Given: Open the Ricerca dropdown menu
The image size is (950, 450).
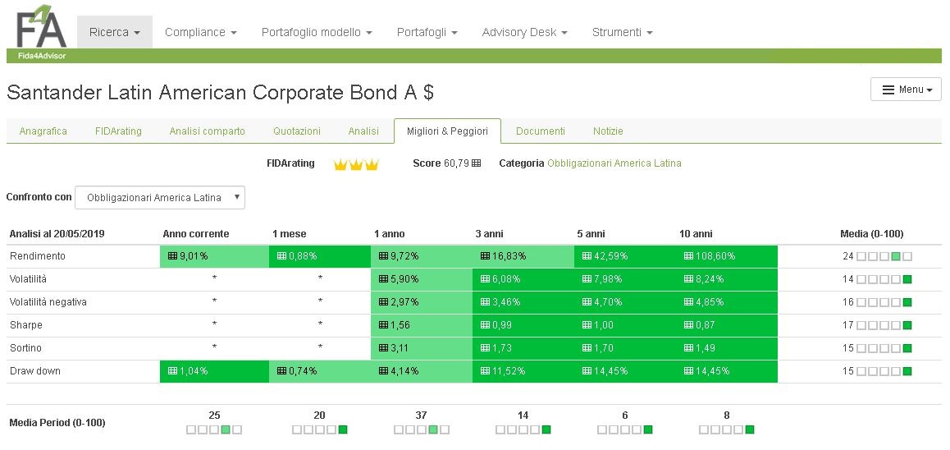Looking at the screenshot, I should 115,32.
